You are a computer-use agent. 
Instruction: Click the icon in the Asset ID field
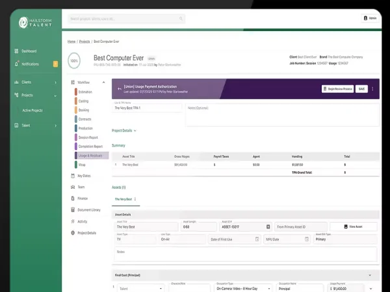click(x=268, y=226)
